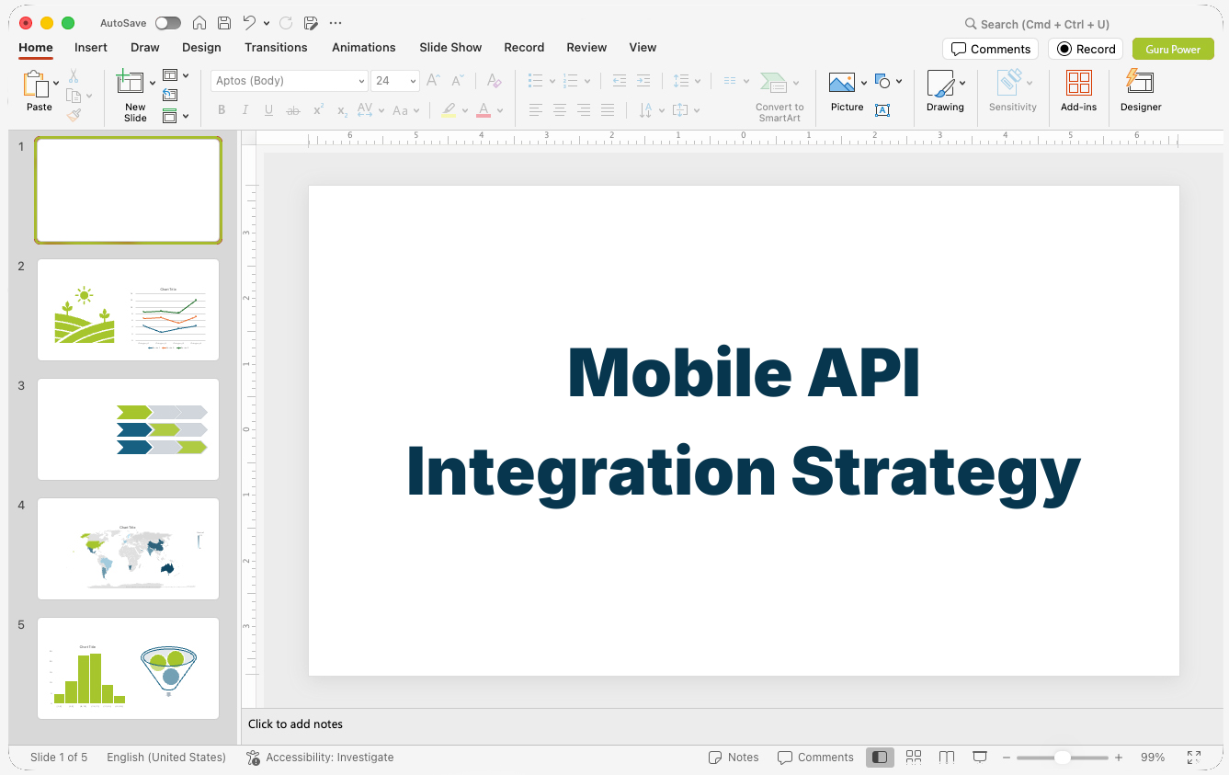The height and width of the screenshot is (775, 1229).
Task: Open the Slide Show tab
Action: 450,48
